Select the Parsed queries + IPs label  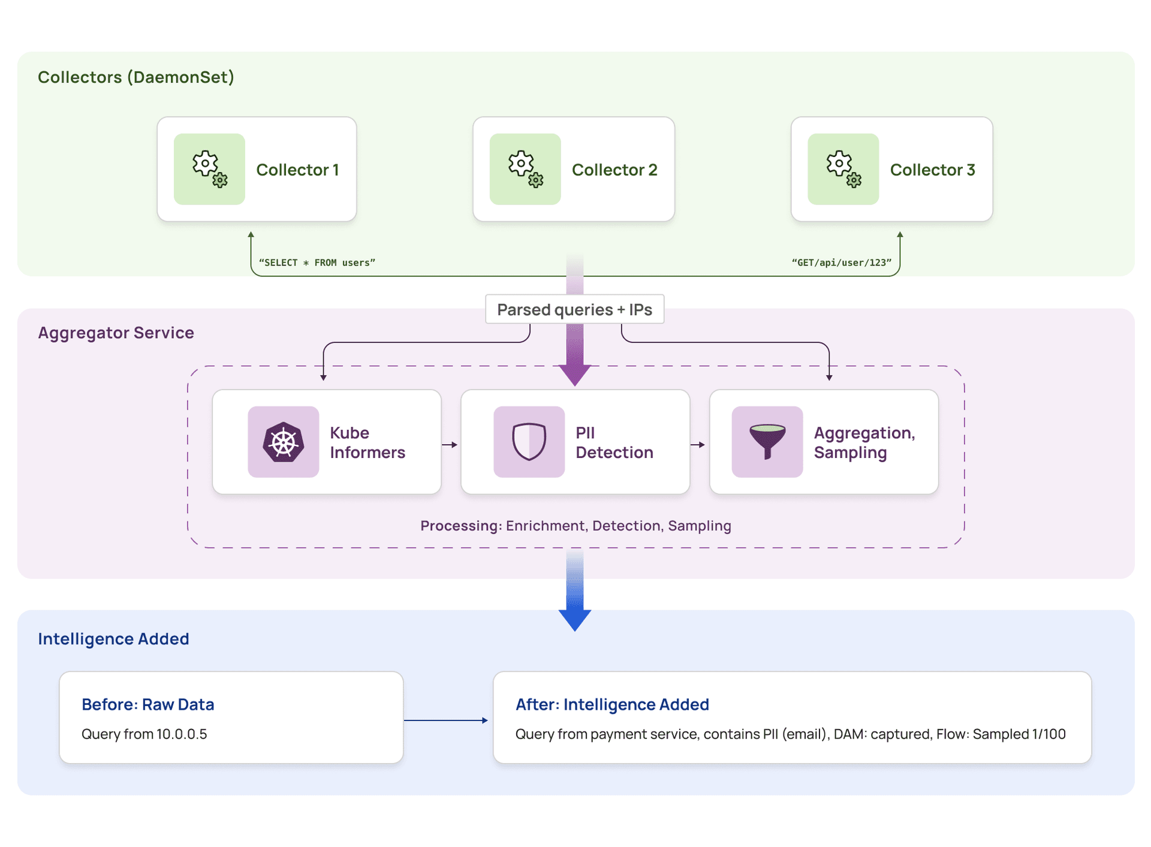pos(574,309)
